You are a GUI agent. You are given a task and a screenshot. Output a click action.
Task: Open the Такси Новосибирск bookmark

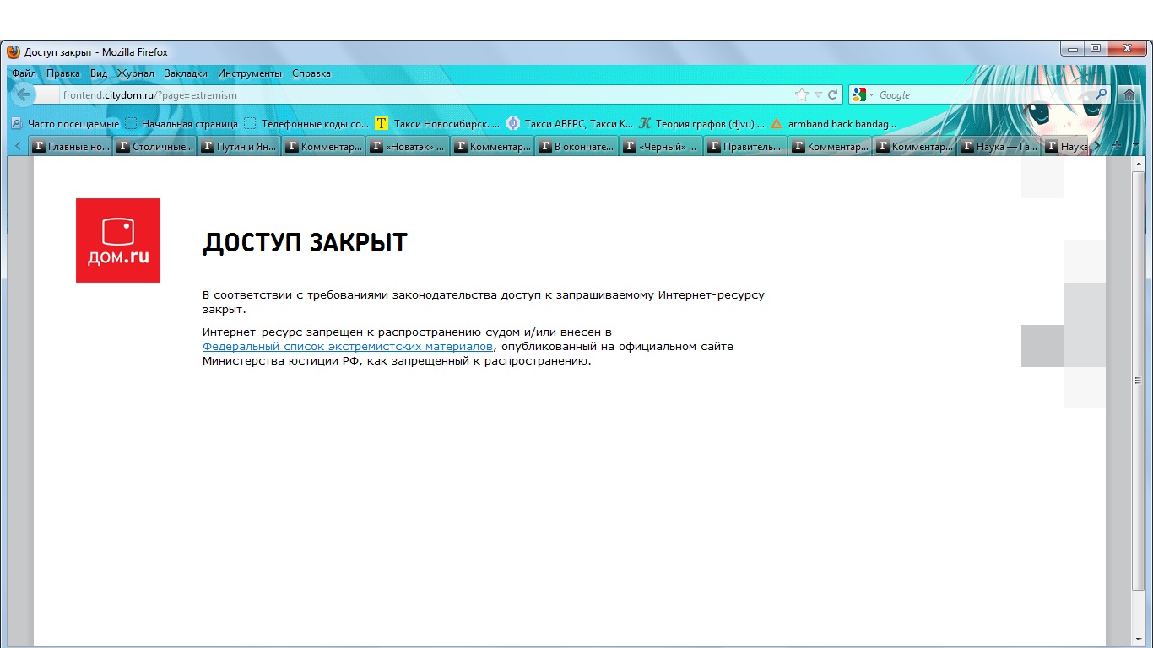[437, 123]
